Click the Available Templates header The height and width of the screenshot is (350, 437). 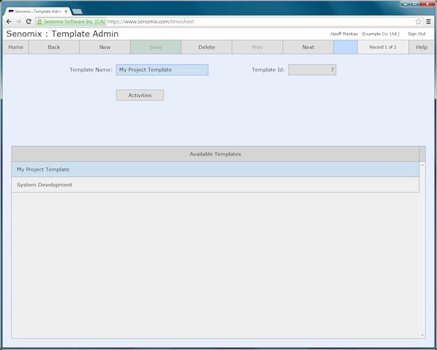(x=215, y=153)
